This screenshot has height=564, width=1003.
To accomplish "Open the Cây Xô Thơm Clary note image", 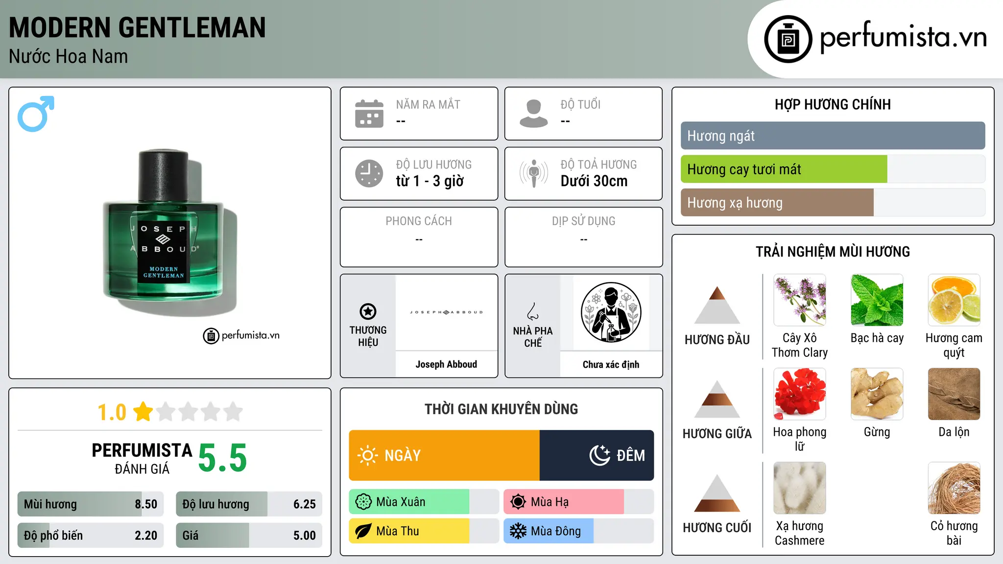I will [x=800, y=300].
